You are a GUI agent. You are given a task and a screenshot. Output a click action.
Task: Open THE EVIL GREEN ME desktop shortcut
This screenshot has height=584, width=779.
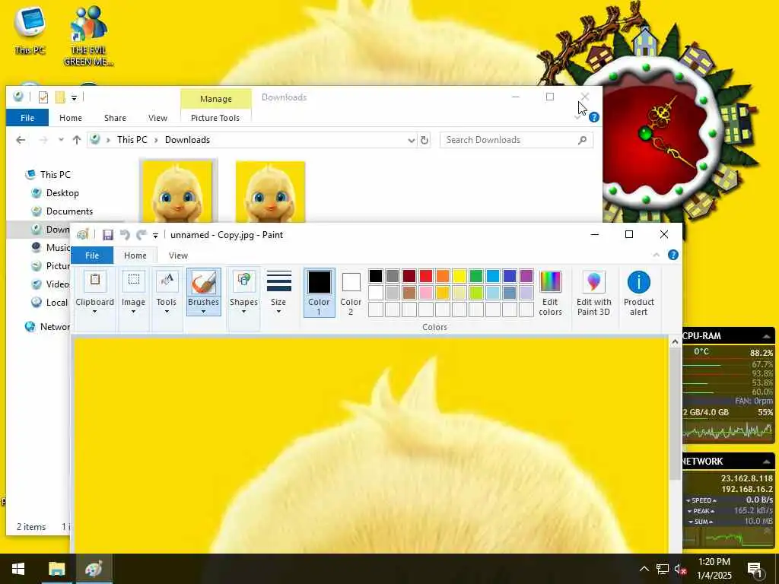88,36
